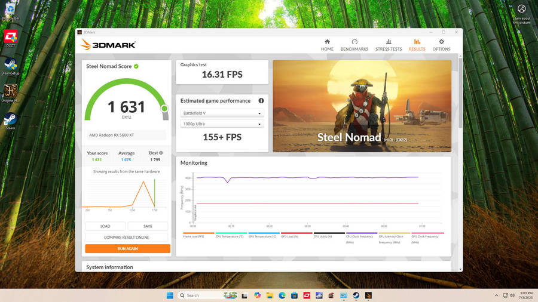
Task: Click the info icon beside Best score
Action: 161,153
